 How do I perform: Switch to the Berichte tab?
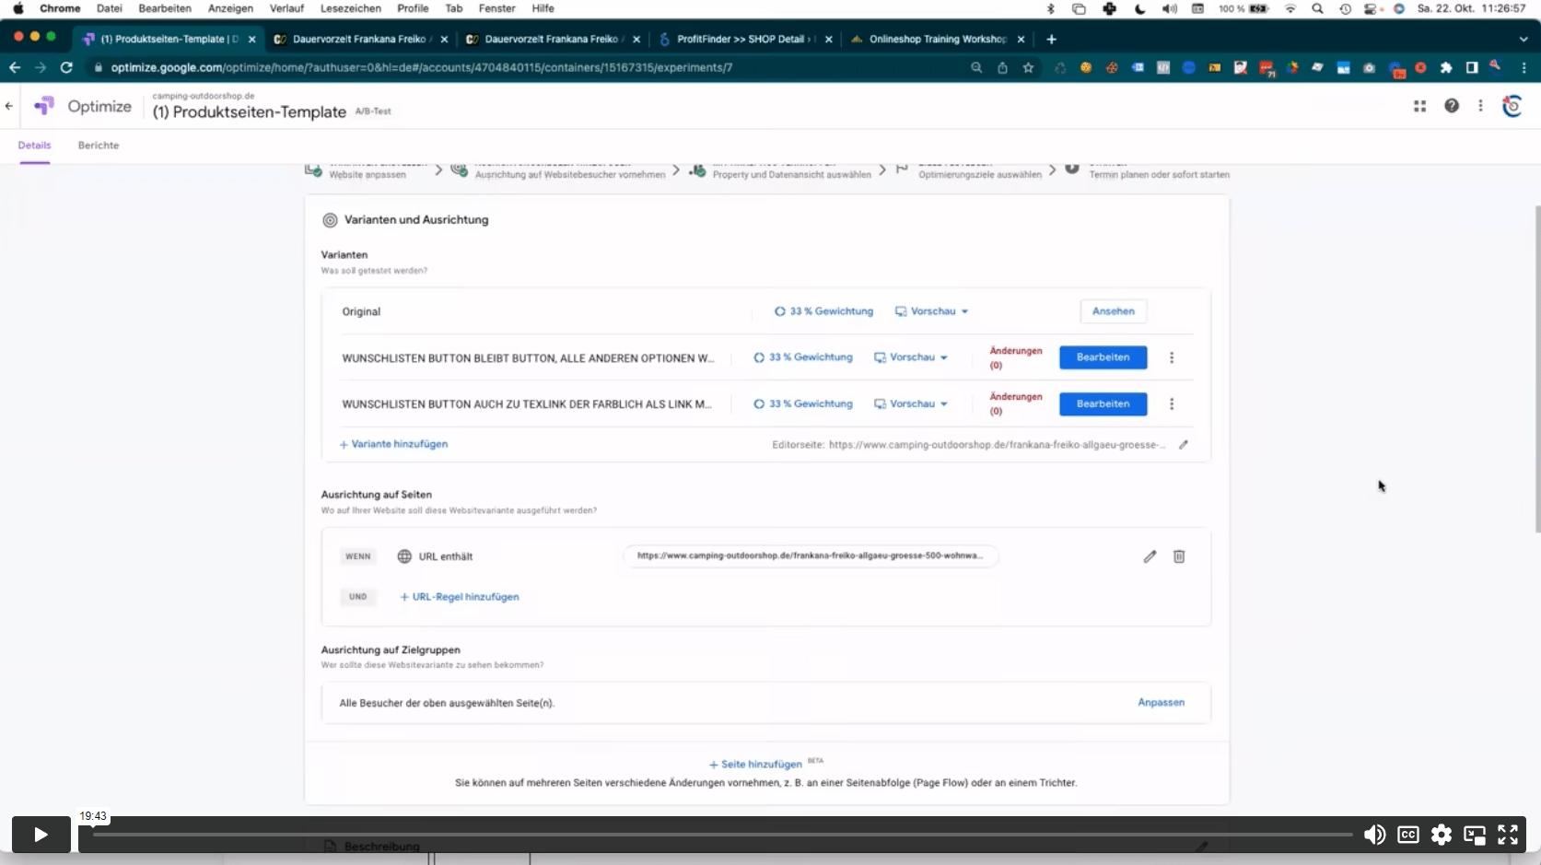click(x=99, y=146)
